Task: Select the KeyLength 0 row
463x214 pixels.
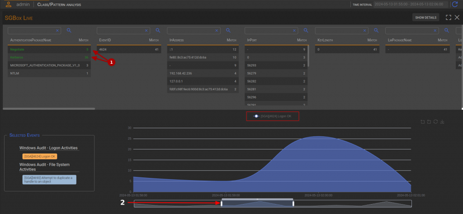Action: point(347,50)
